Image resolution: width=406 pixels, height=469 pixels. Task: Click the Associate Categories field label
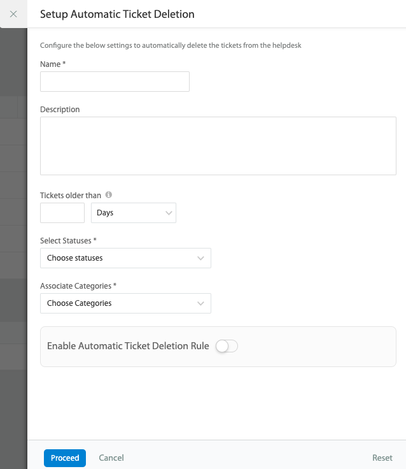[x=78, y=285]
